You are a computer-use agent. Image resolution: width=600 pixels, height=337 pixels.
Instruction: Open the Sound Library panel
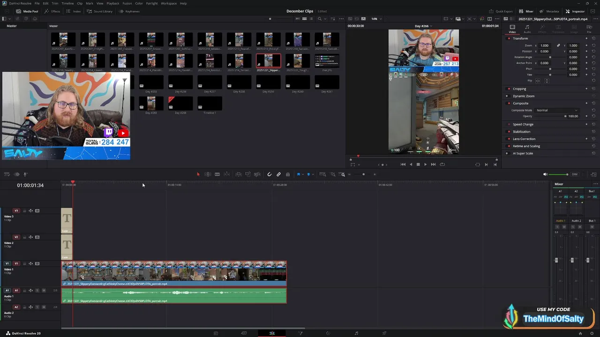coord(100,11)
